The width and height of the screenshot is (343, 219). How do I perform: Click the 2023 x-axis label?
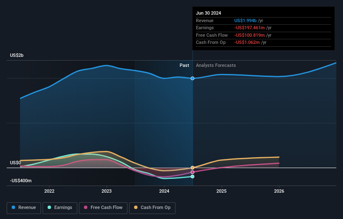[107, 191]
